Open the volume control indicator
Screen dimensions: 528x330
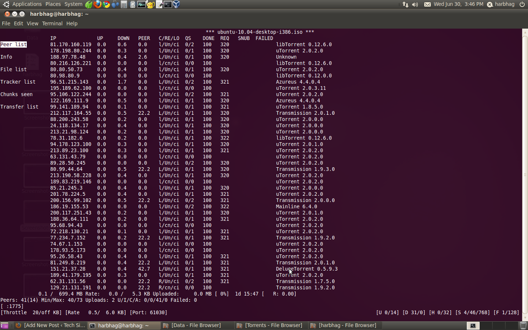(415, 4)
